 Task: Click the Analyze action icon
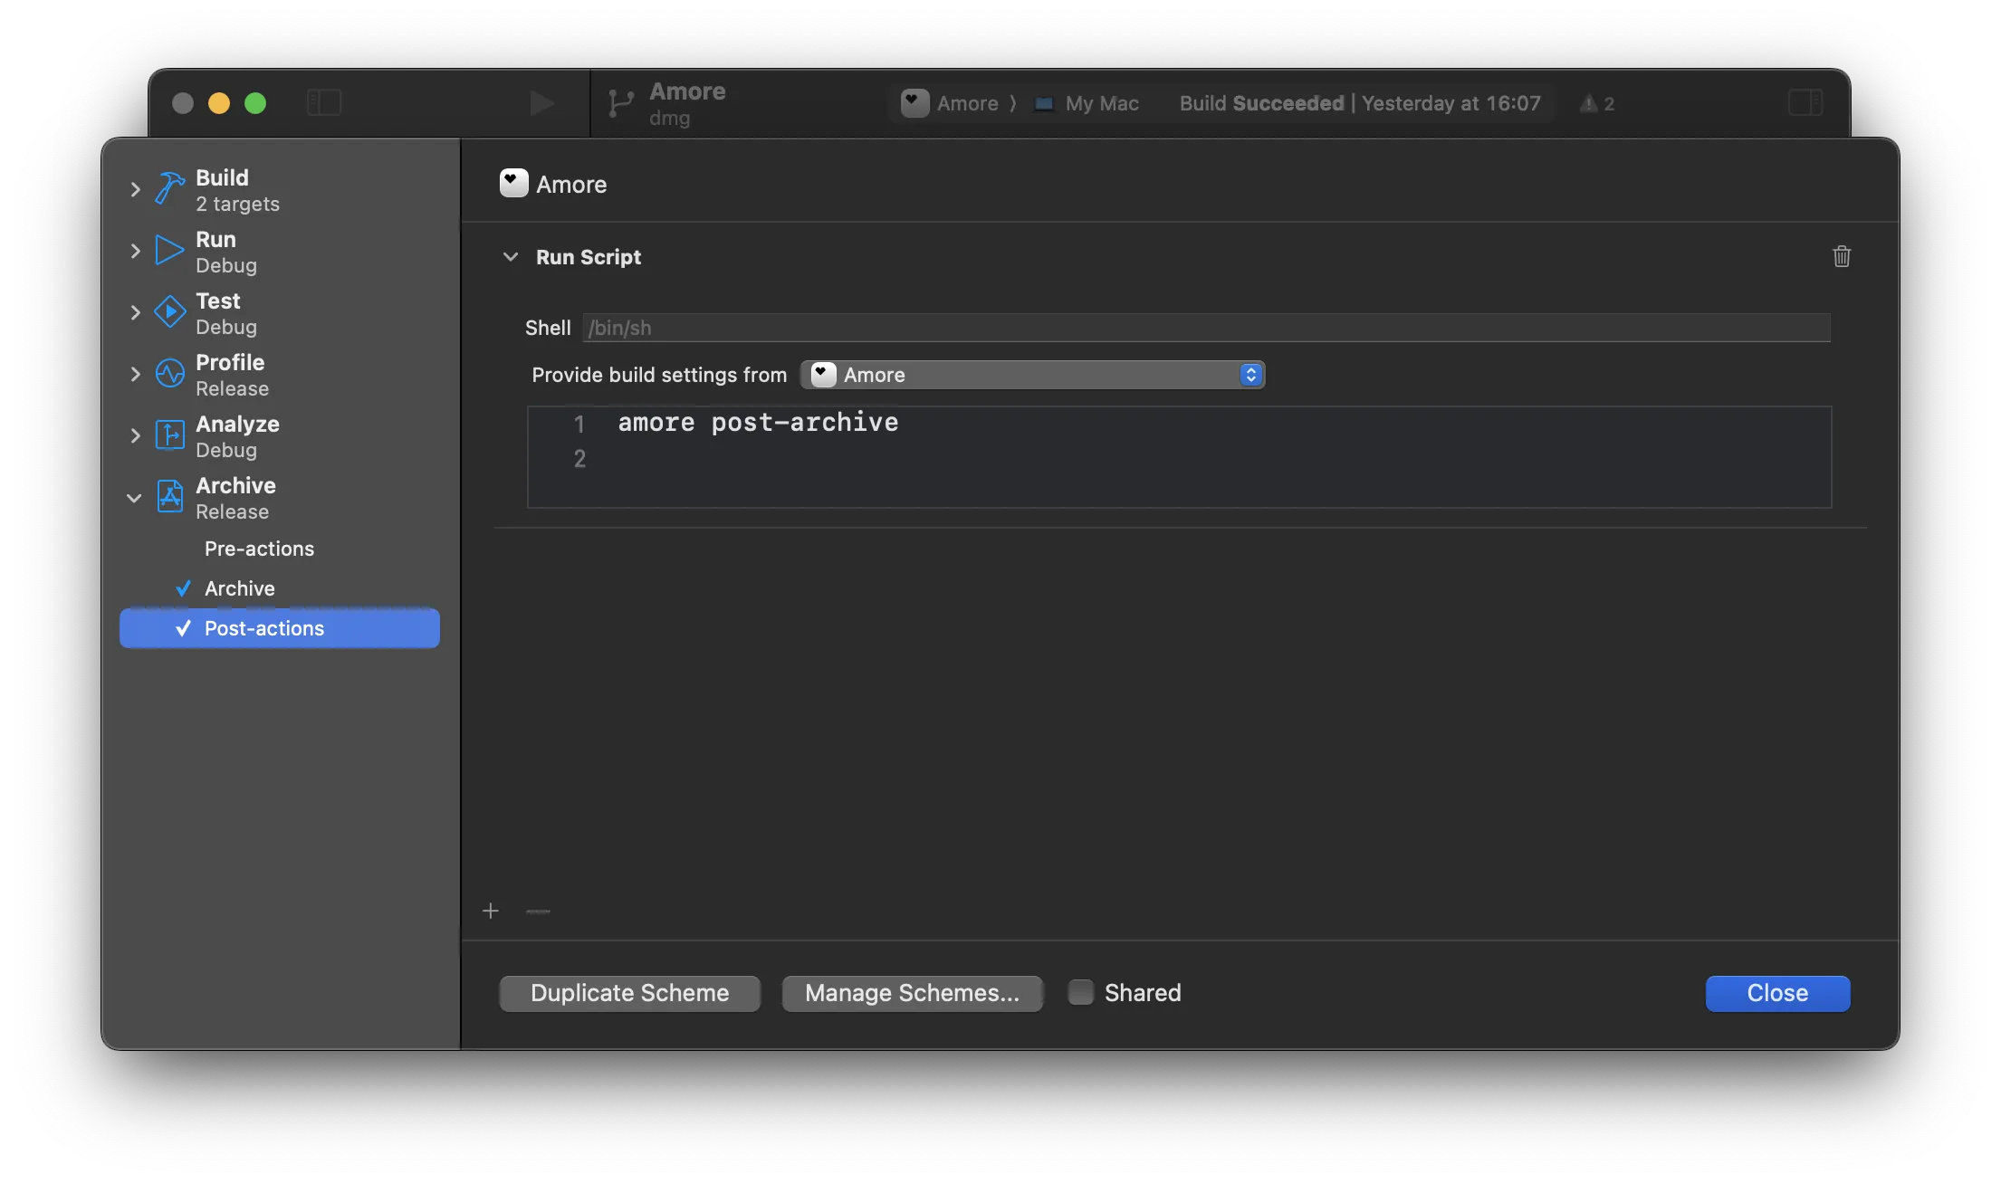[168, 435]
